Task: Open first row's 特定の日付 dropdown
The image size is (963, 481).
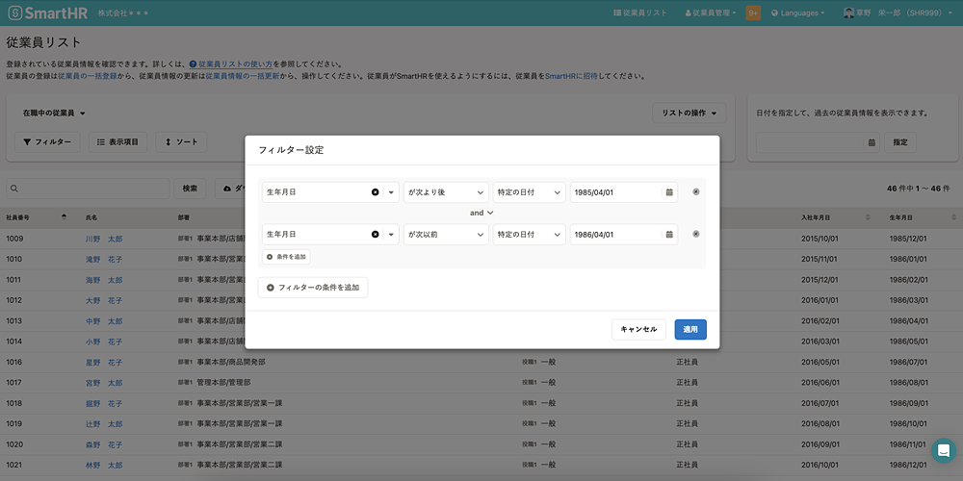Action: [530, 192]
